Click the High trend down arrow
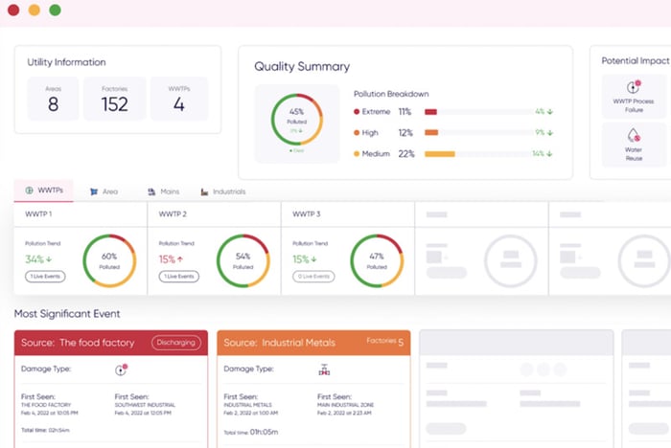The height and width of the screenshot is (448, 671). (550, 132)
